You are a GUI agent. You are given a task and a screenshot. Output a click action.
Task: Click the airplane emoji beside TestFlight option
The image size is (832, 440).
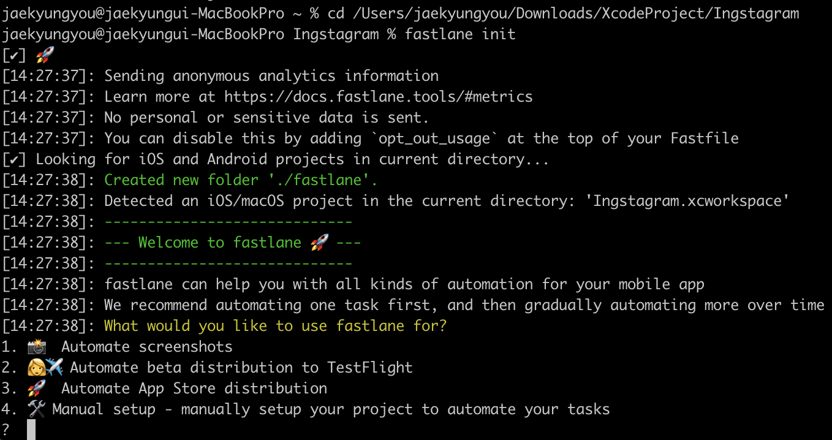(x=55, y=368)
